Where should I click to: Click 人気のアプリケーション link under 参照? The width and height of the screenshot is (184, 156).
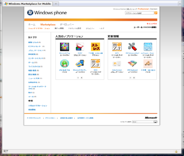tap(38, 106)
